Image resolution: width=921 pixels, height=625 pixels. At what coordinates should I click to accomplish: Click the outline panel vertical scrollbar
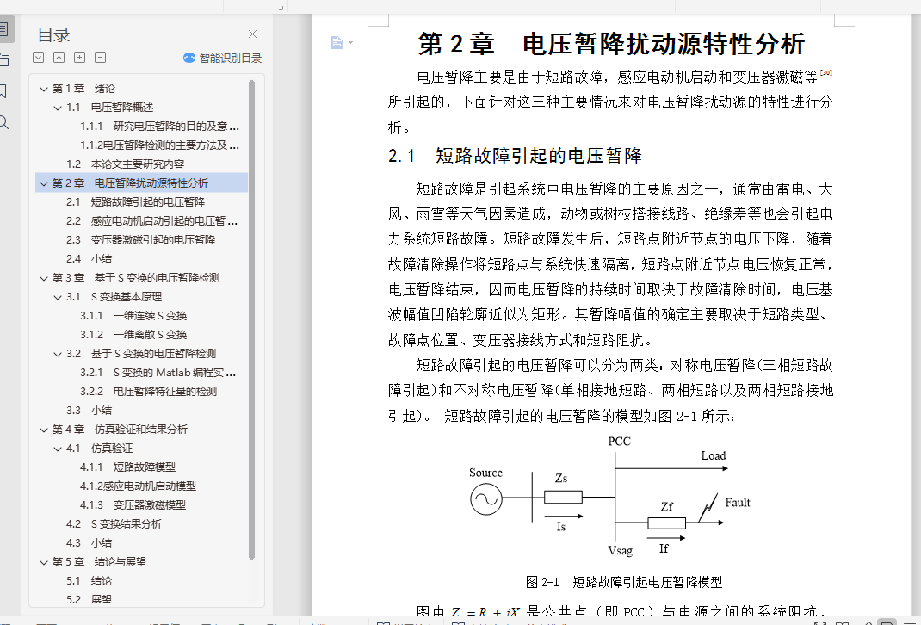point(252,319)
